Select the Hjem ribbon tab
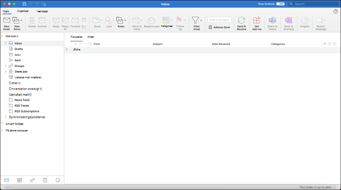 tap(6, 11)
